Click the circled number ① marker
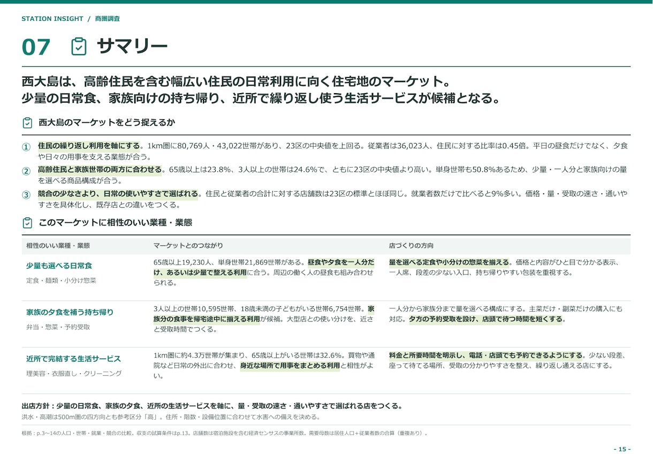This screenshot has width=653, height=462. point(26,147)
